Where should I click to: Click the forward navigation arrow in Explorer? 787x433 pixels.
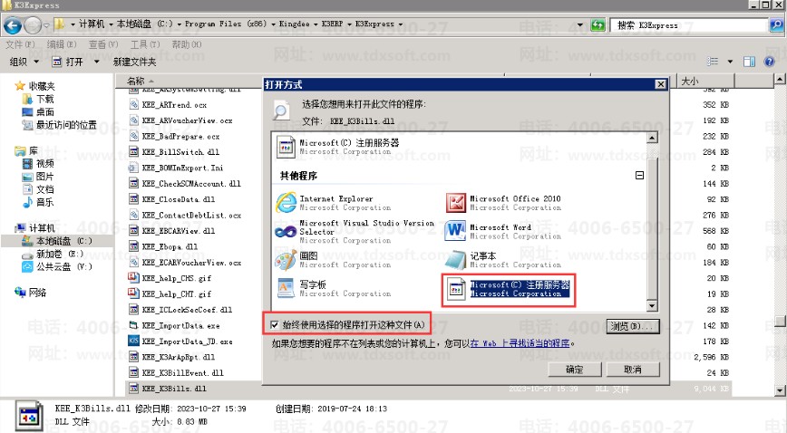pyautogui.click(x=34, y=25)
